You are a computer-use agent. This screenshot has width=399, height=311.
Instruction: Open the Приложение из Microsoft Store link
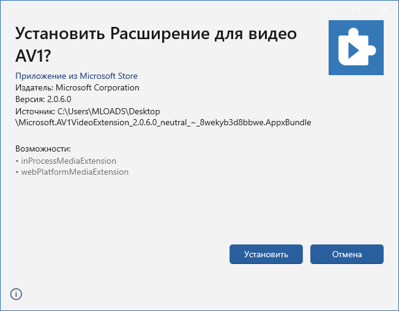point(76,76)
